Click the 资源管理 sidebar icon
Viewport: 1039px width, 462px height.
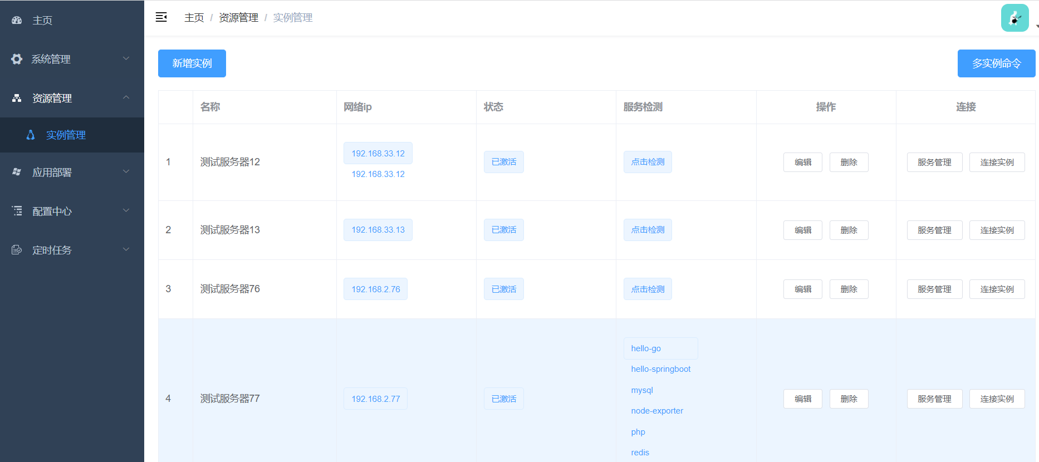point(17,98)
